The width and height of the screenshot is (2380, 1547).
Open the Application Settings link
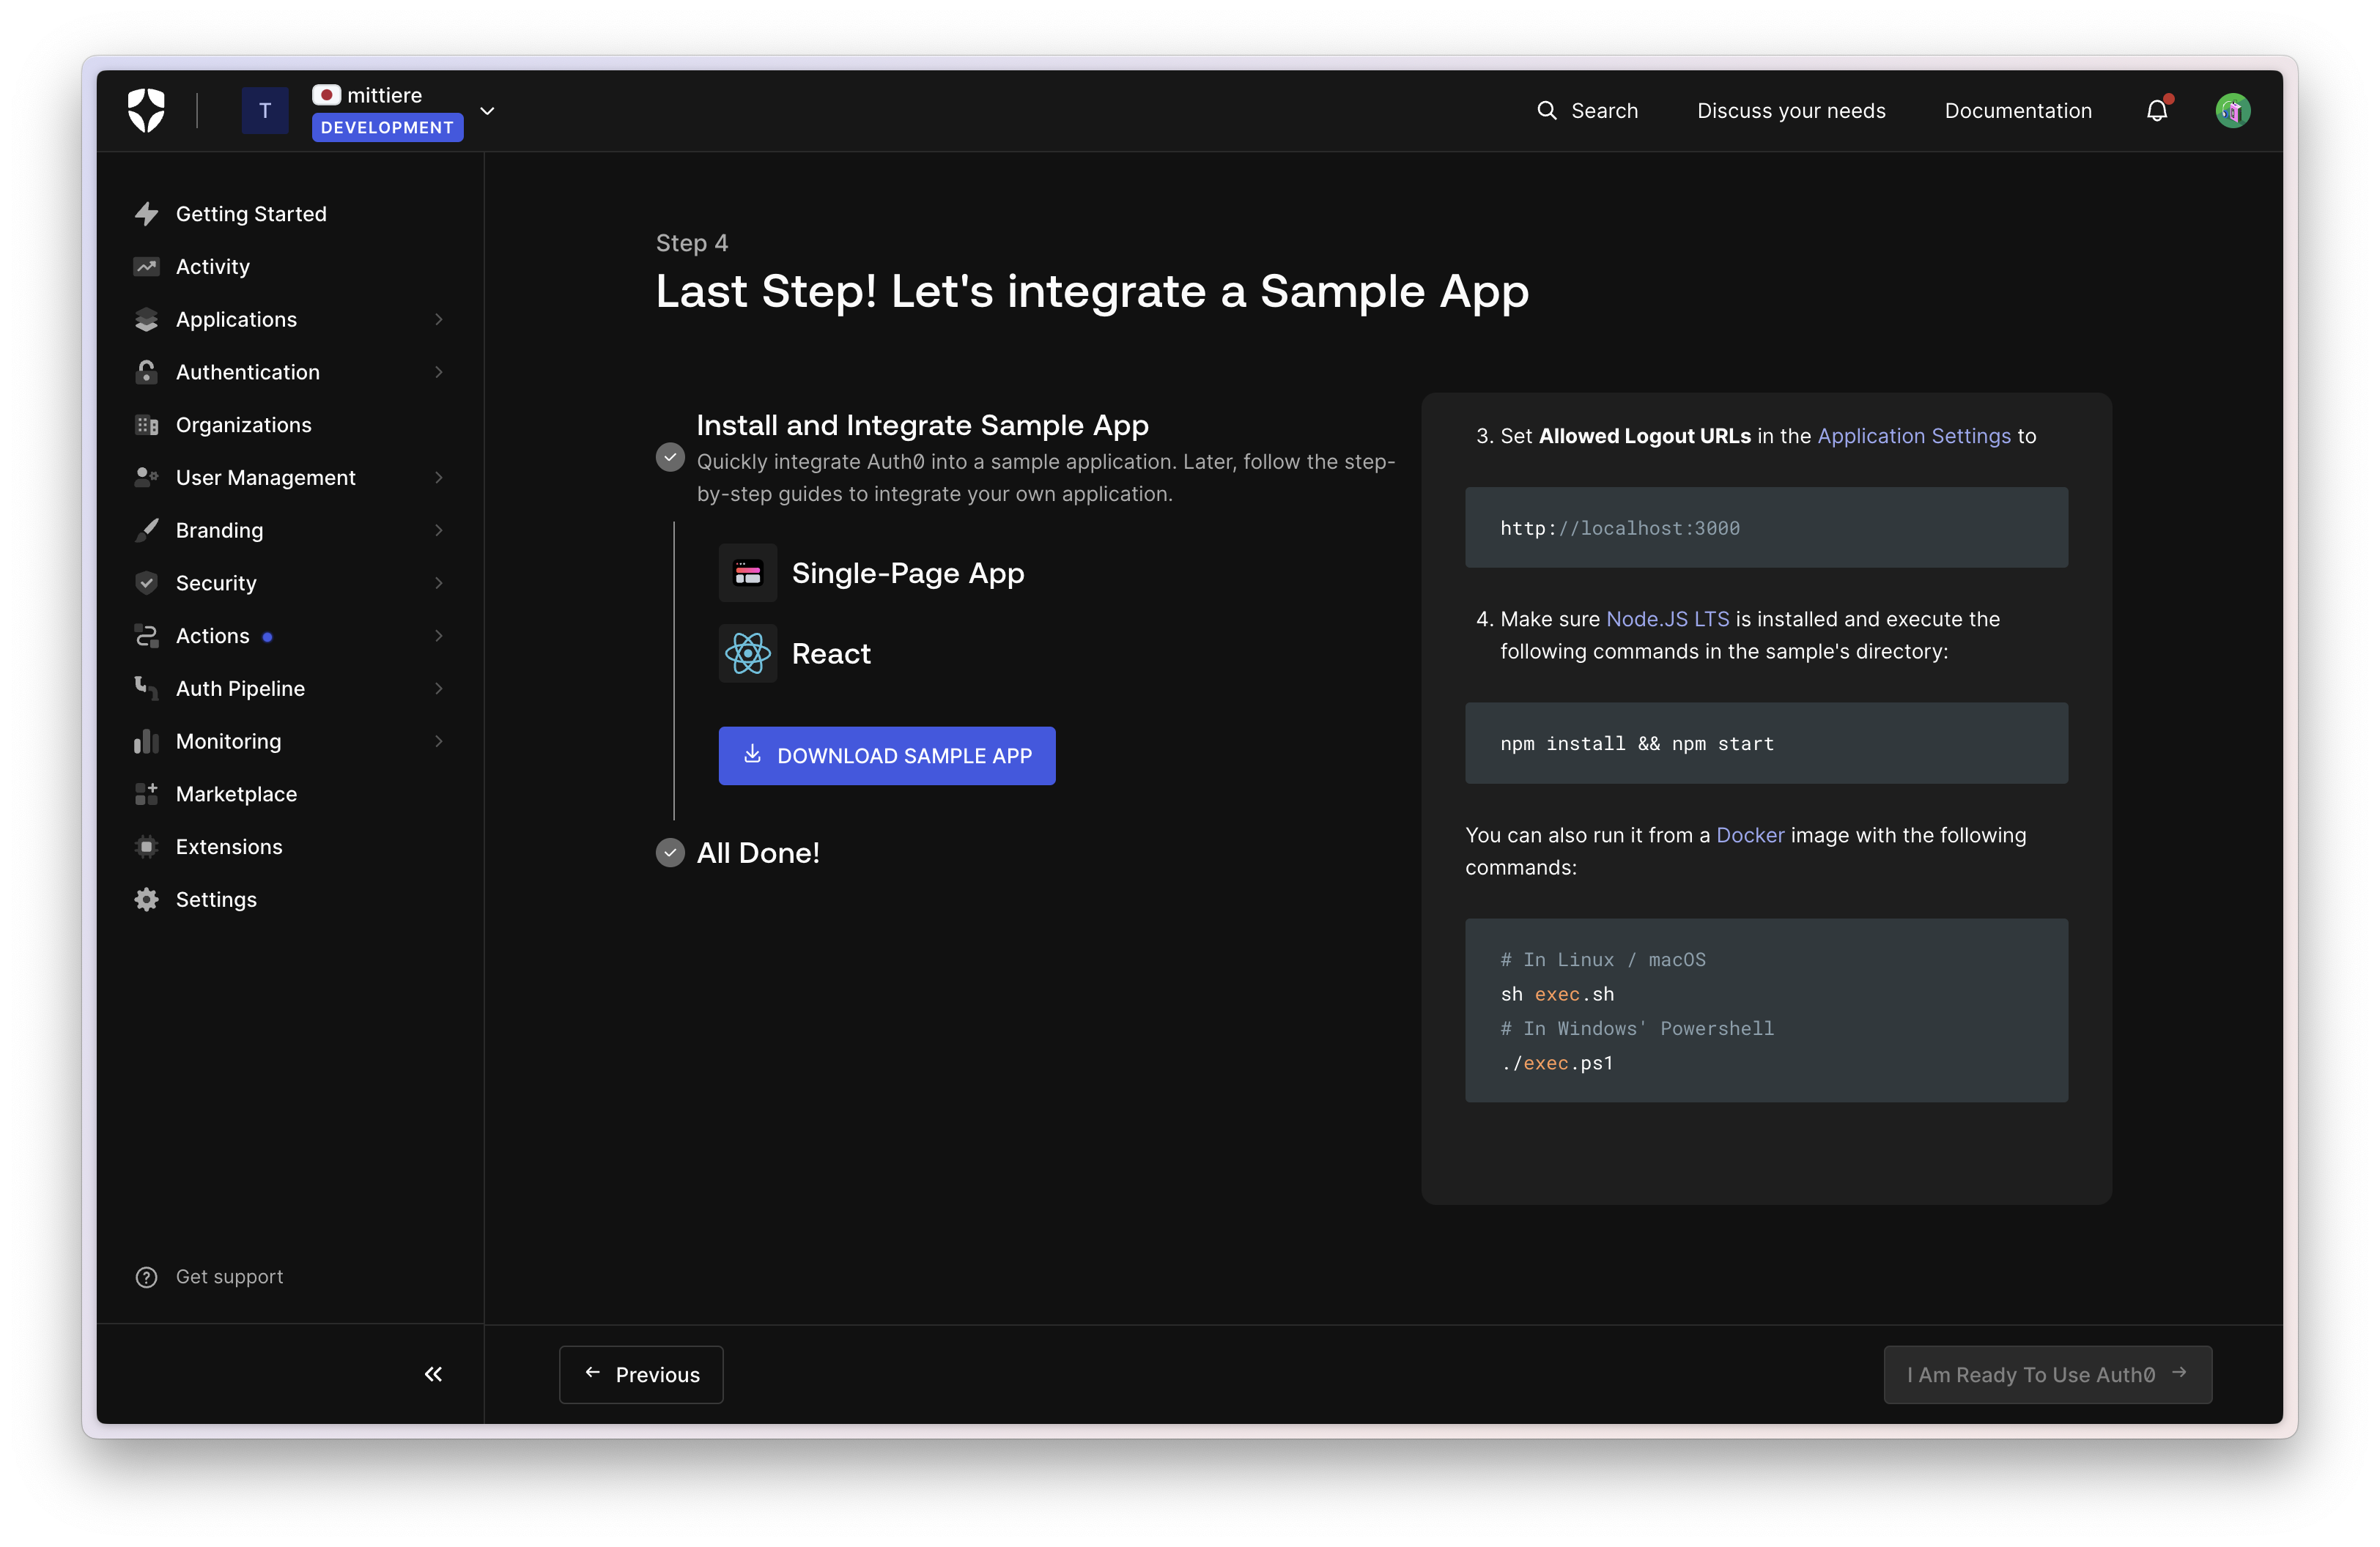click(x=1913, y=436)
